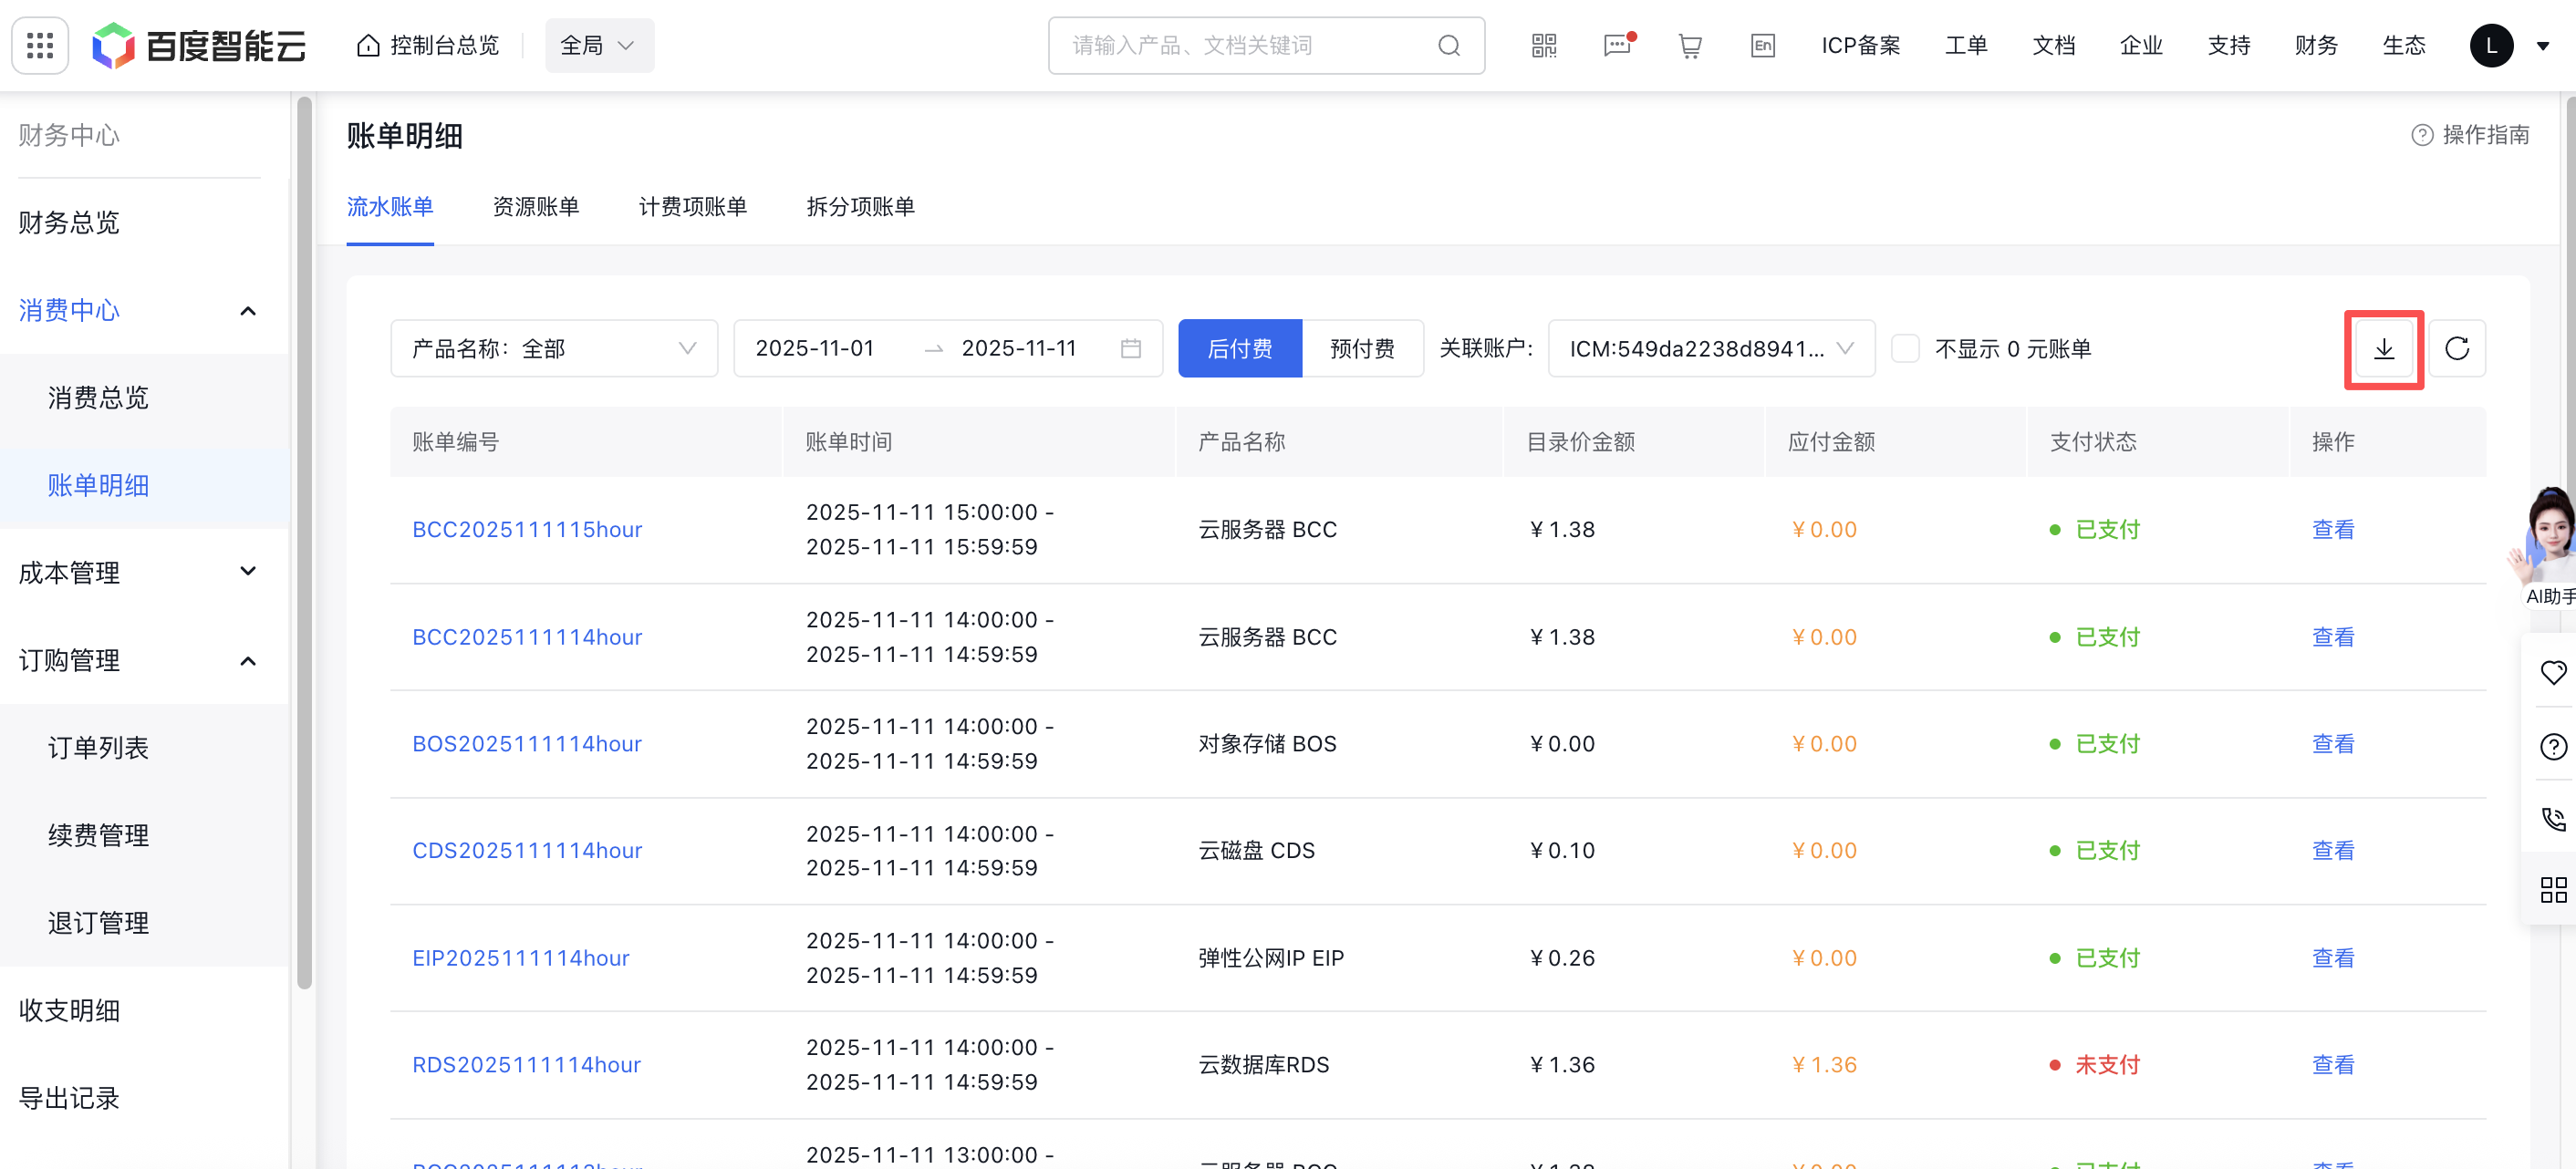Click the sidebar vertical scrollbar
This screenshot has height=1169, width=2576.
pyautogui.click(x=304, y=540)
